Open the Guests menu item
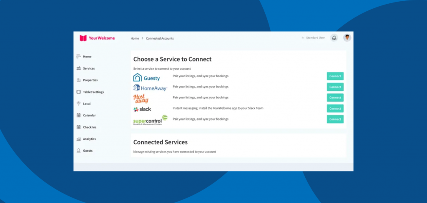 (x=88, y=150)
